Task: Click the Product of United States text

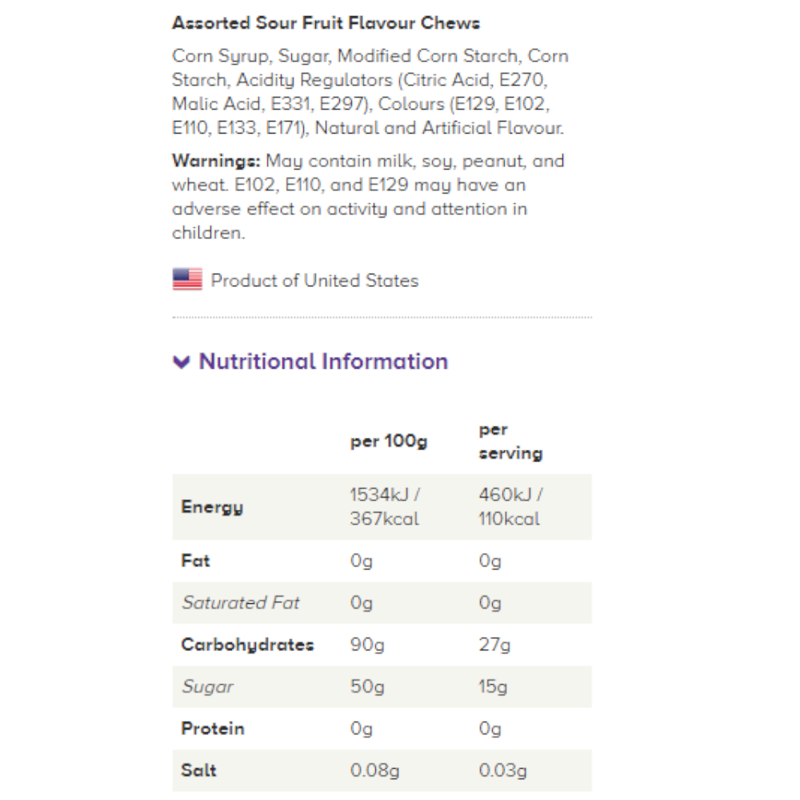Action: 314,281
